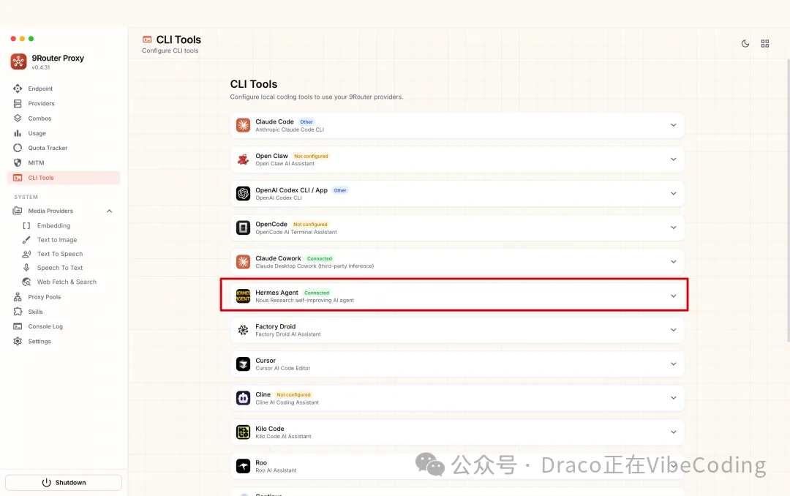The width and height of the screenshot is (790, 496).
Task: Click the Quota Tracker circle icon
Action: pos(18,148)
